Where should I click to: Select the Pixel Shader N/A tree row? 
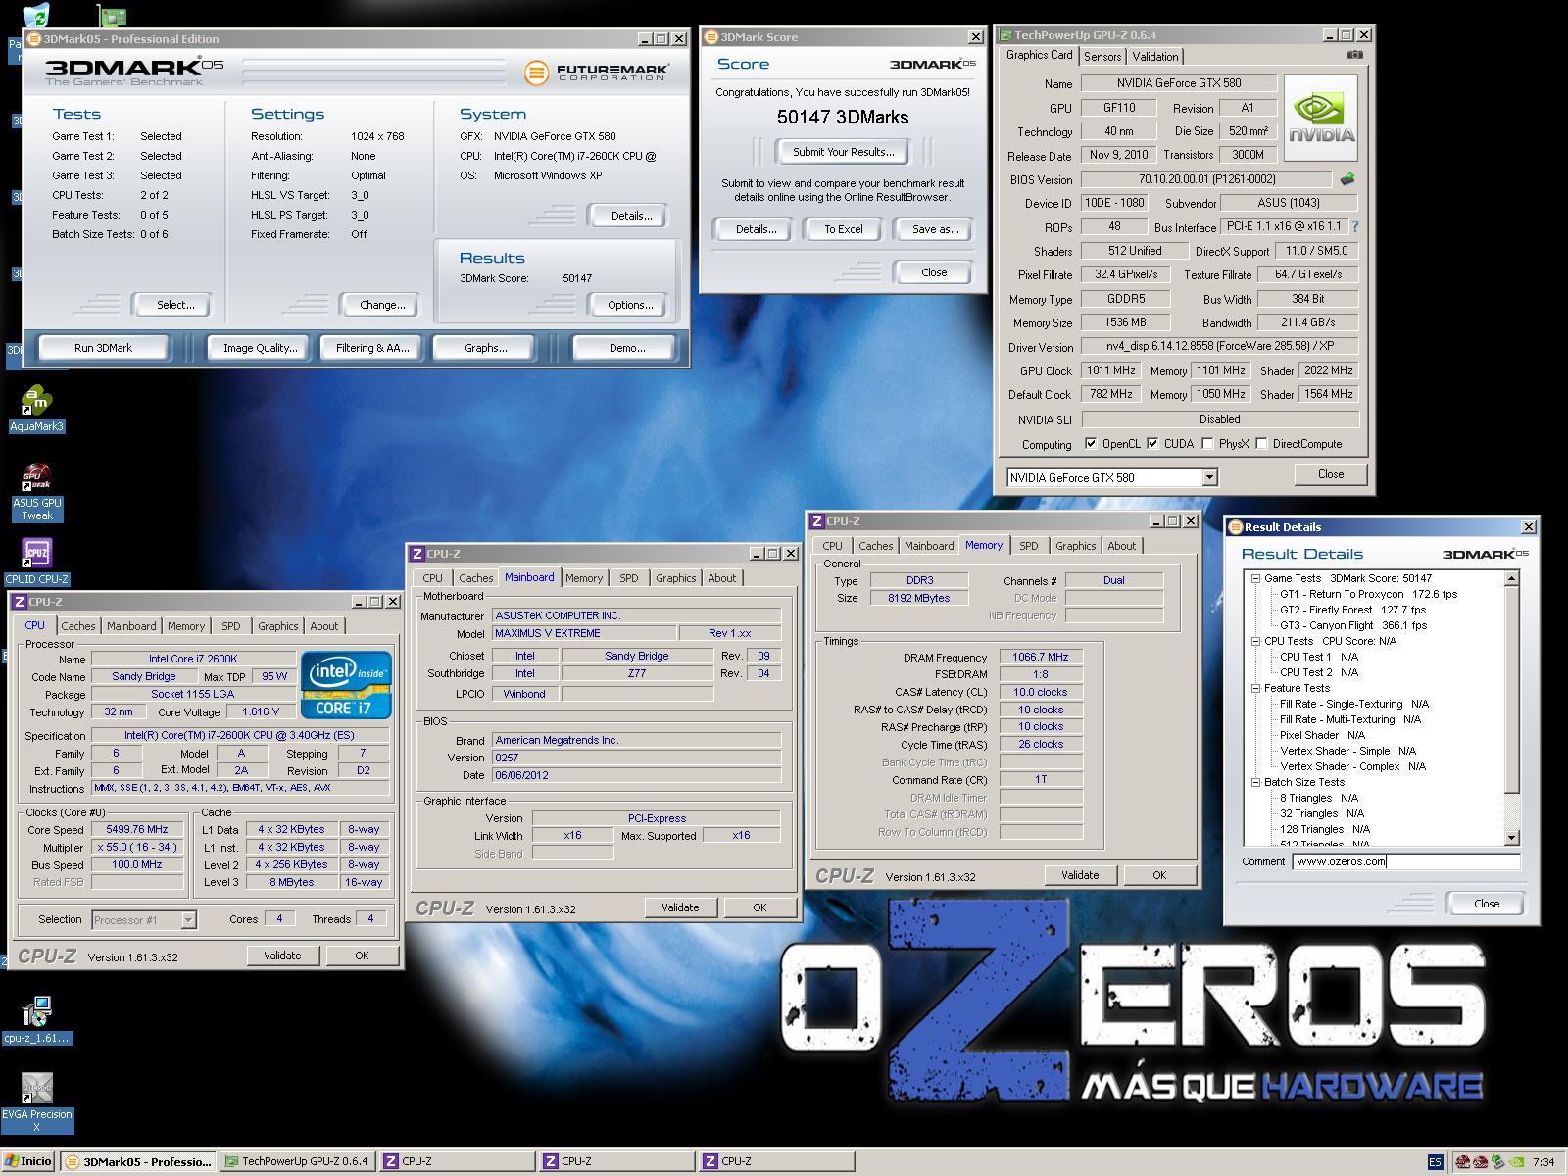tap(1322, 735)
